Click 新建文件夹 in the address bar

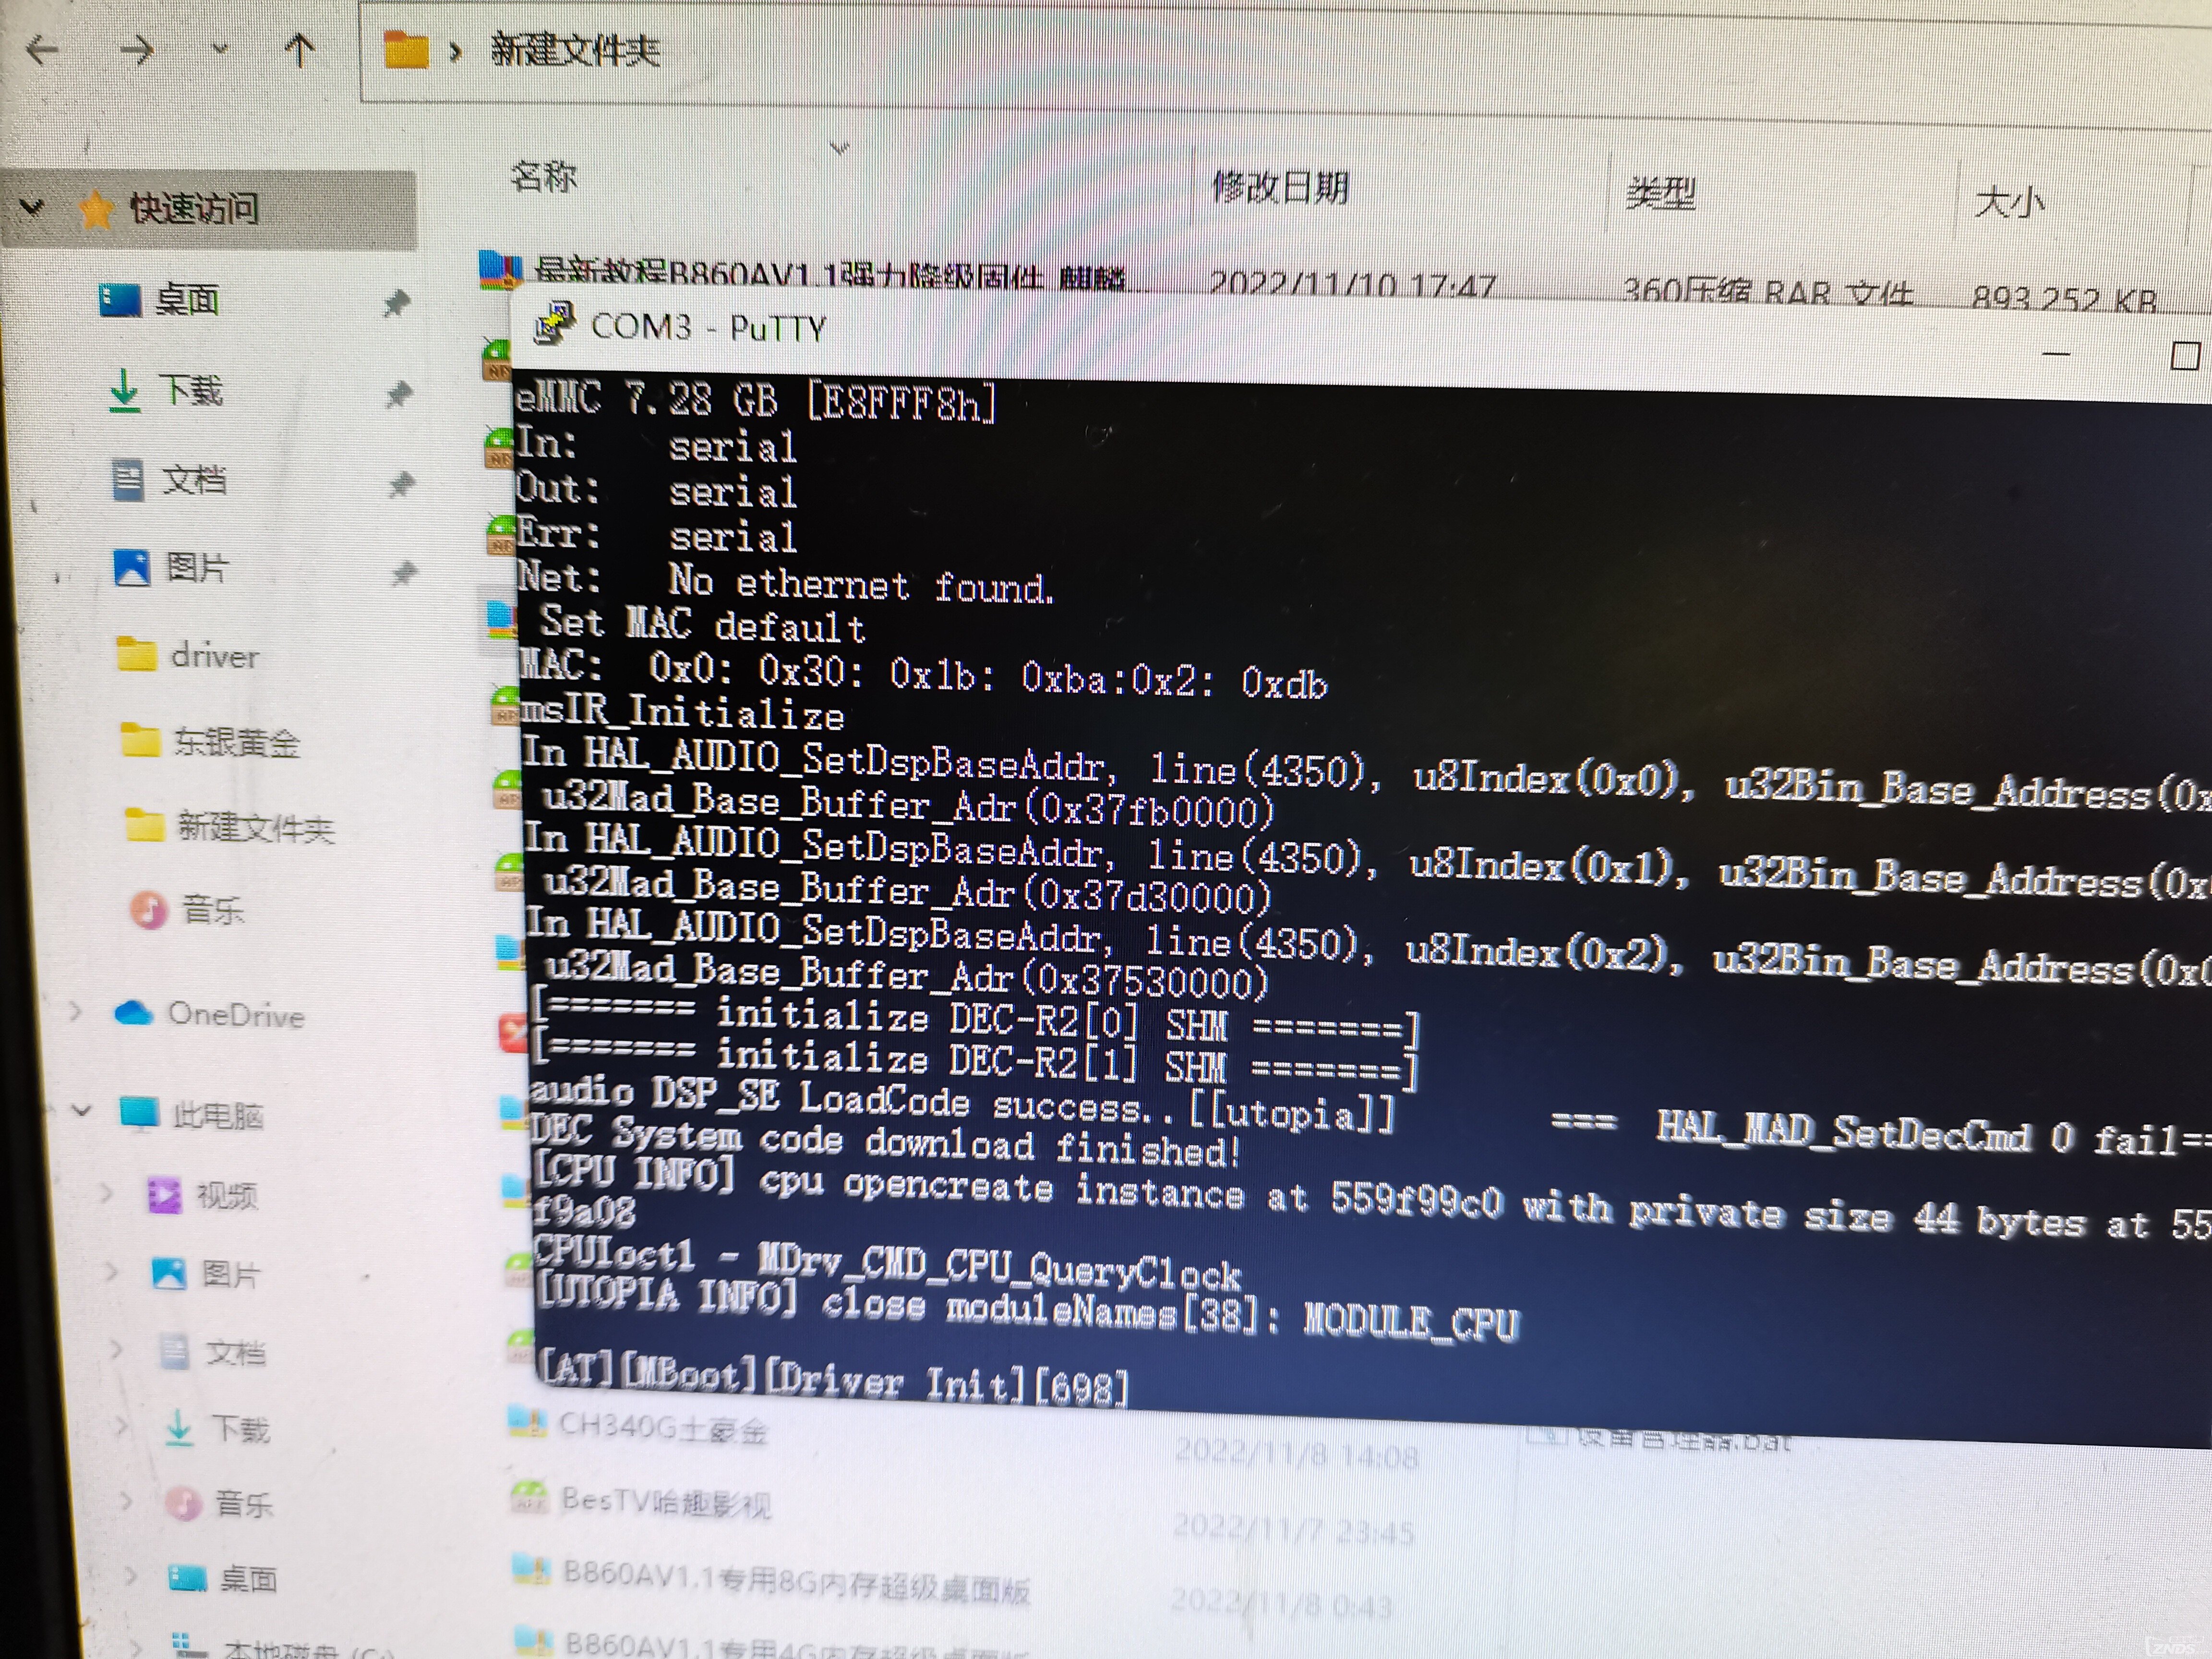pos(575,49)
